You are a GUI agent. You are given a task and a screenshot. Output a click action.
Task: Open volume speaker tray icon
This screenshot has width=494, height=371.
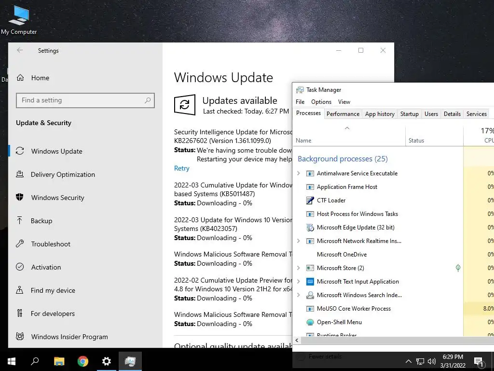(x=432, y=361)
